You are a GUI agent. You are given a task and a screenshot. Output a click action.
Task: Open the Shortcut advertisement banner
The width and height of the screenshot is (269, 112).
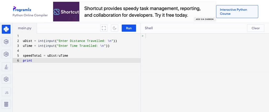(x=134, y=12)
